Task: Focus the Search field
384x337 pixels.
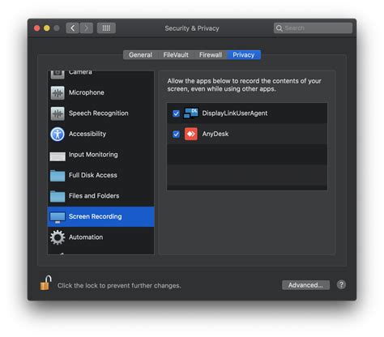Action: (x=313, y=28)
